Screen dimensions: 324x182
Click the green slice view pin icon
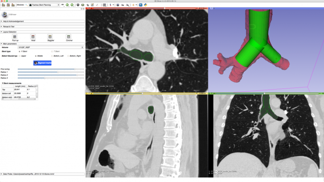(x=209, y=94)
